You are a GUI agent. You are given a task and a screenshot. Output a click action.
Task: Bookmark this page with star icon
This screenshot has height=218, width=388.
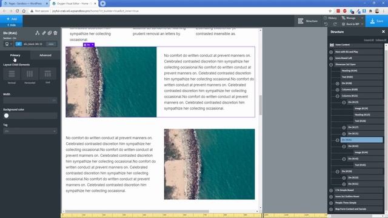click(330, 11)
